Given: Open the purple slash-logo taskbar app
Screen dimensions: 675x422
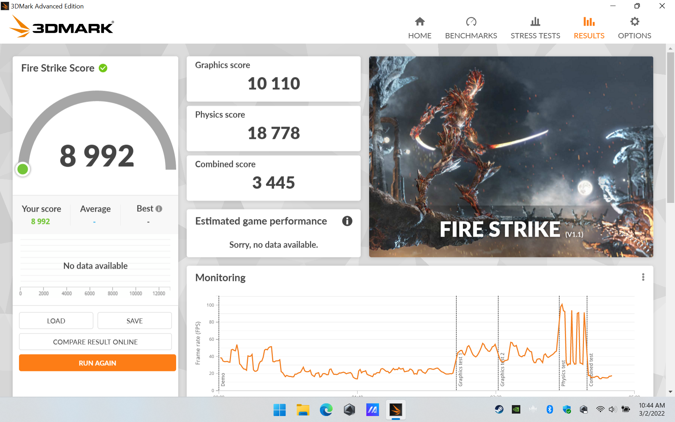Looking at the screenshot, I should [372, 410].
